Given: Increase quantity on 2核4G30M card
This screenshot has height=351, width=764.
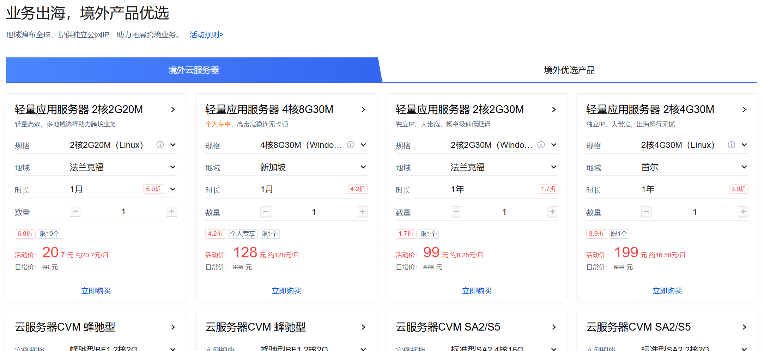Looking at the screenshot, I should point(743,212).
